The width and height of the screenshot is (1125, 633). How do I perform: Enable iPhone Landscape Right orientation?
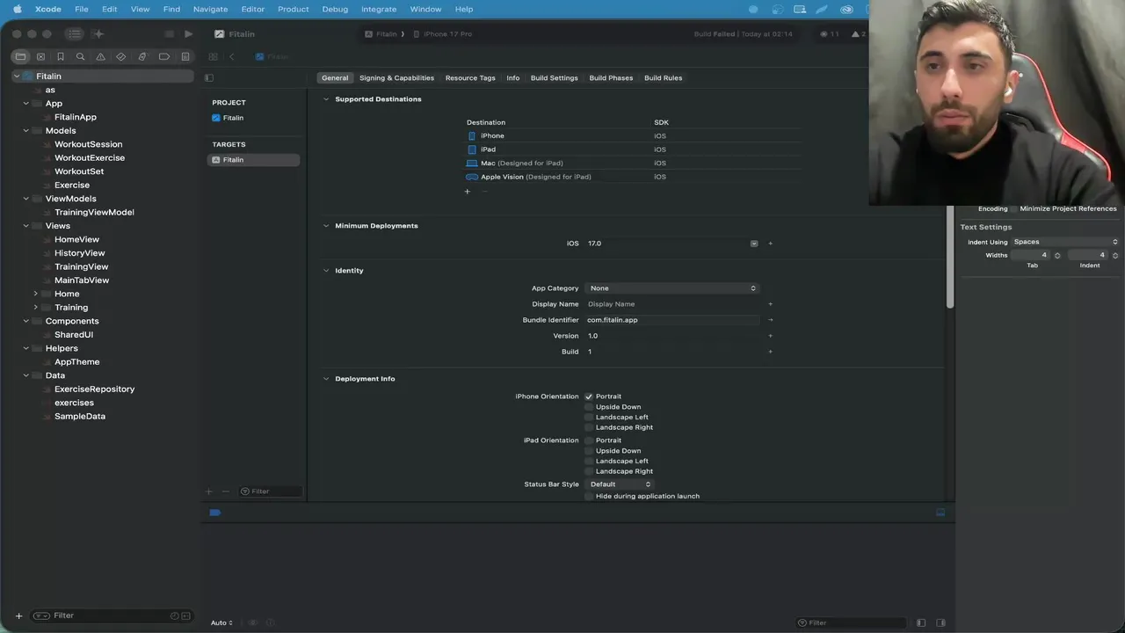coord(589,427)
